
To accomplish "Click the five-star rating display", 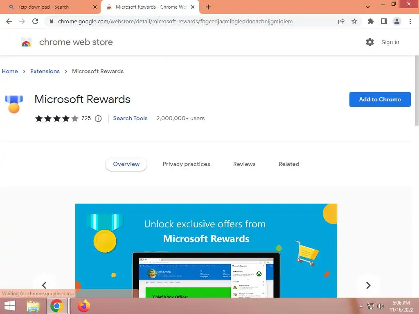I will click(56, 118).
